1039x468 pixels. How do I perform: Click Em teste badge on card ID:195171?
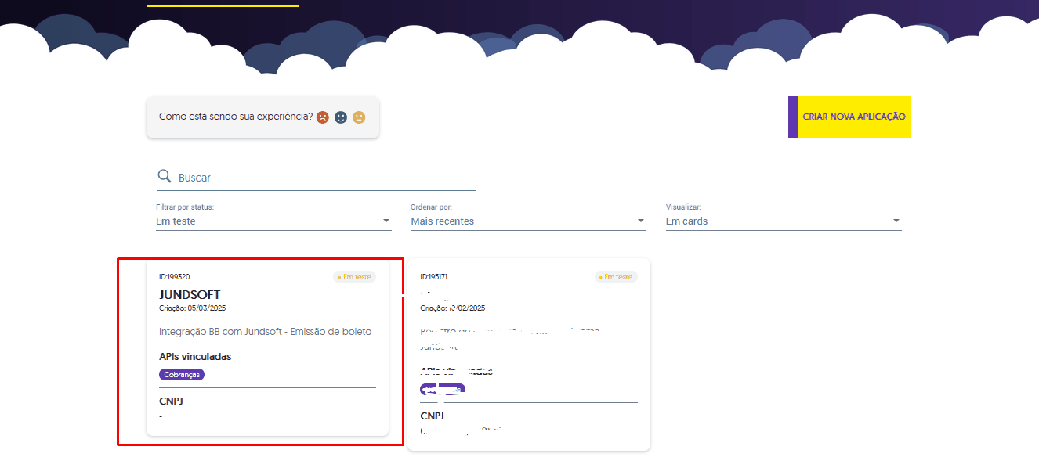coord(616,277)
